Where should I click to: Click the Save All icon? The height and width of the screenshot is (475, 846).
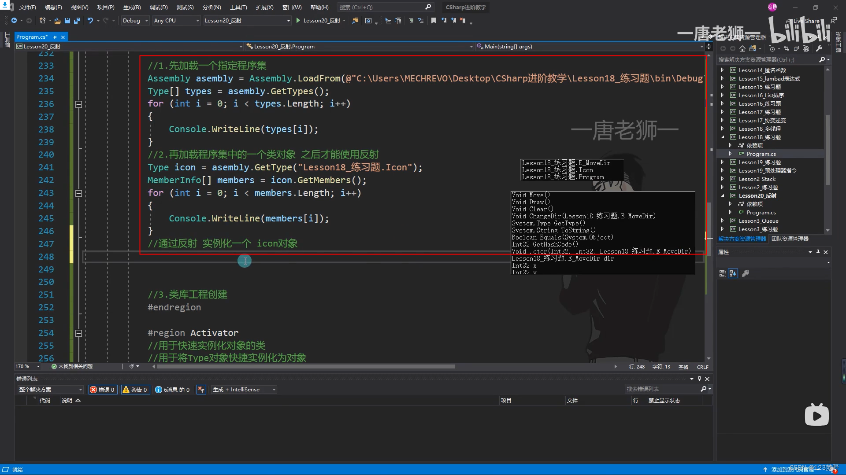click(x=77, y=21)
